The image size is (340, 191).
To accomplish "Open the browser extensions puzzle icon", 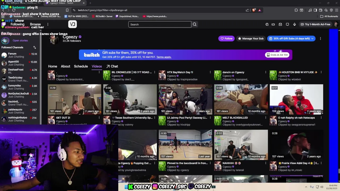I will 296,10.
